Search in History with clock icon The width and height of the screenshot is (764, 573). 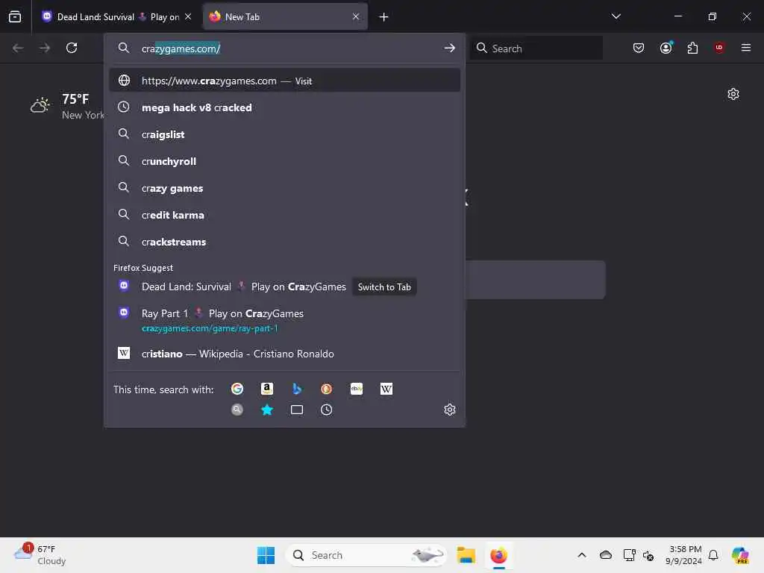pos(327,410)
